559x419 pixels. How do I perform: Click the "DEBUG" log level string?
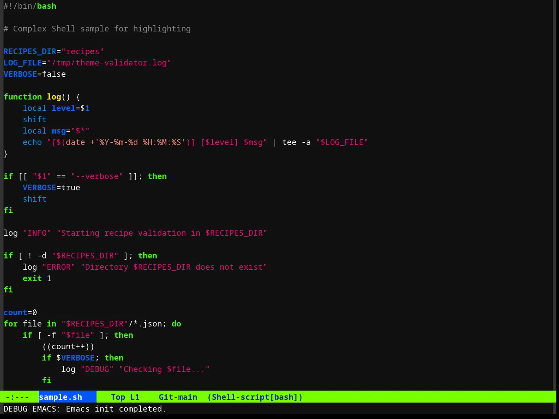97,369
